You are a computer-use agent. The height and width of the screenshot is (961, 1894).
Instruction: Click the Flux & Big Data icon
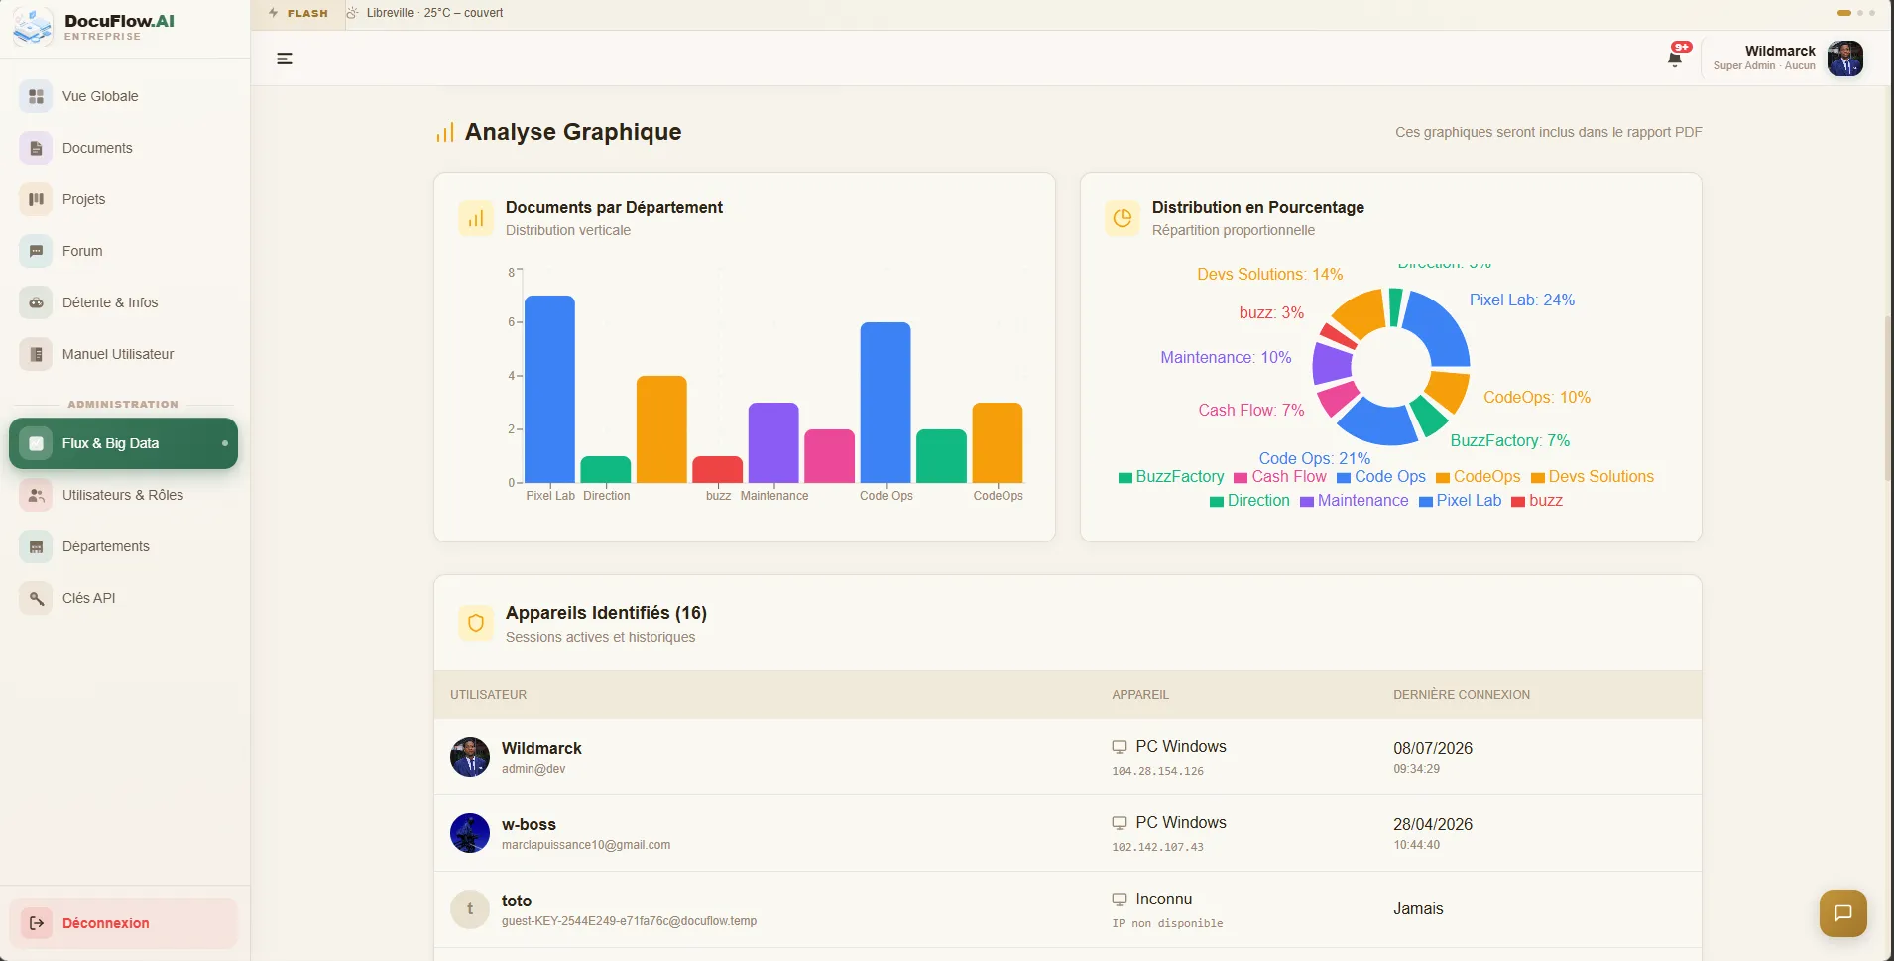coord(36,443)
